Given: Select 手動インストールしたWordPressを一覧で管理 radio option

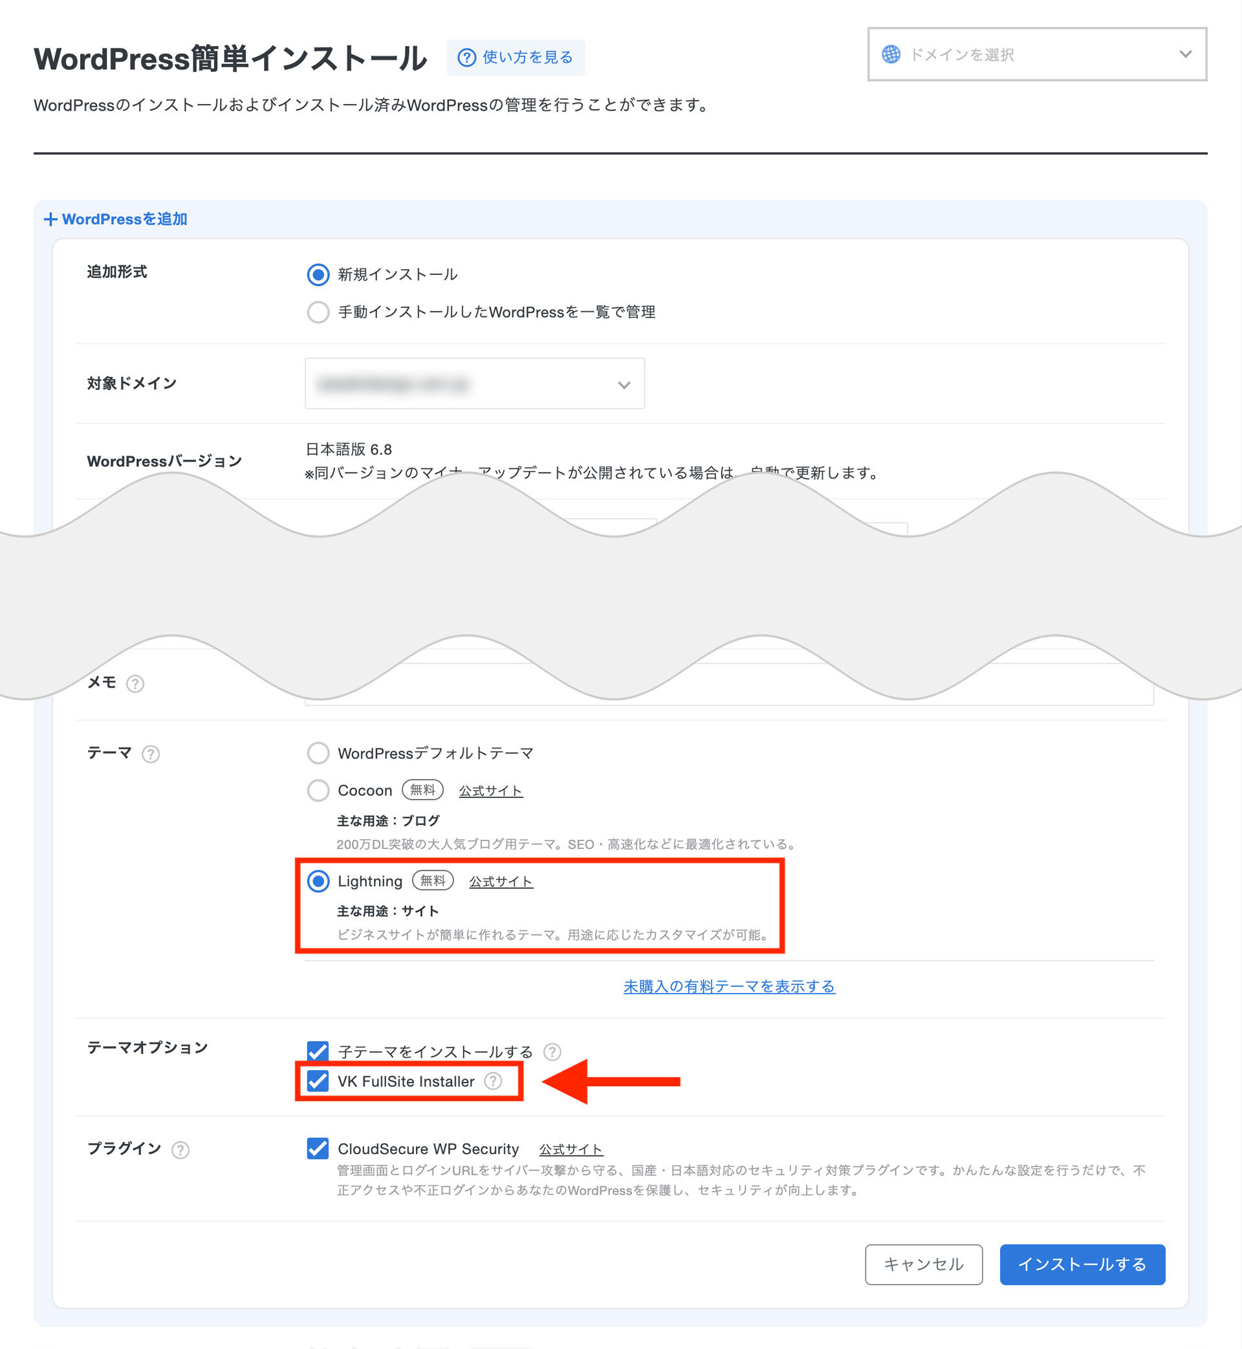Looking at the screenshot, I should [x=318, y=312].
